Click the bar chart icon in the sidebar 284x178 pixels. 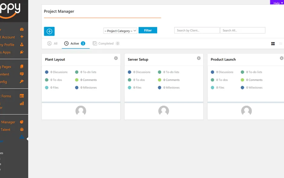[22, 104]
